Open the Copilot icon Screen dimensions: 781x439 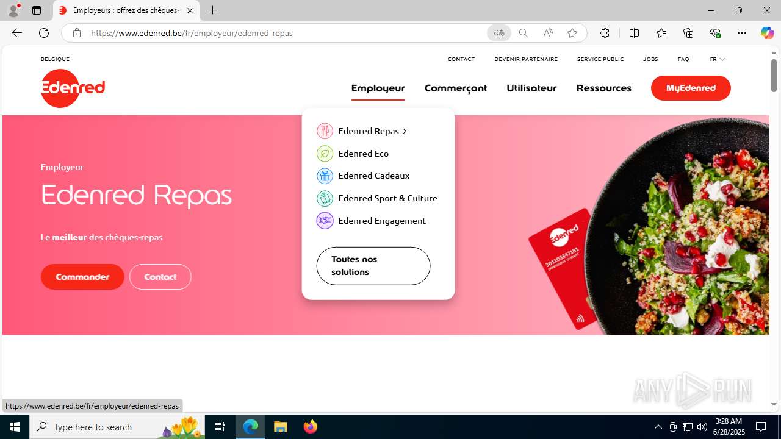[767, 33]
